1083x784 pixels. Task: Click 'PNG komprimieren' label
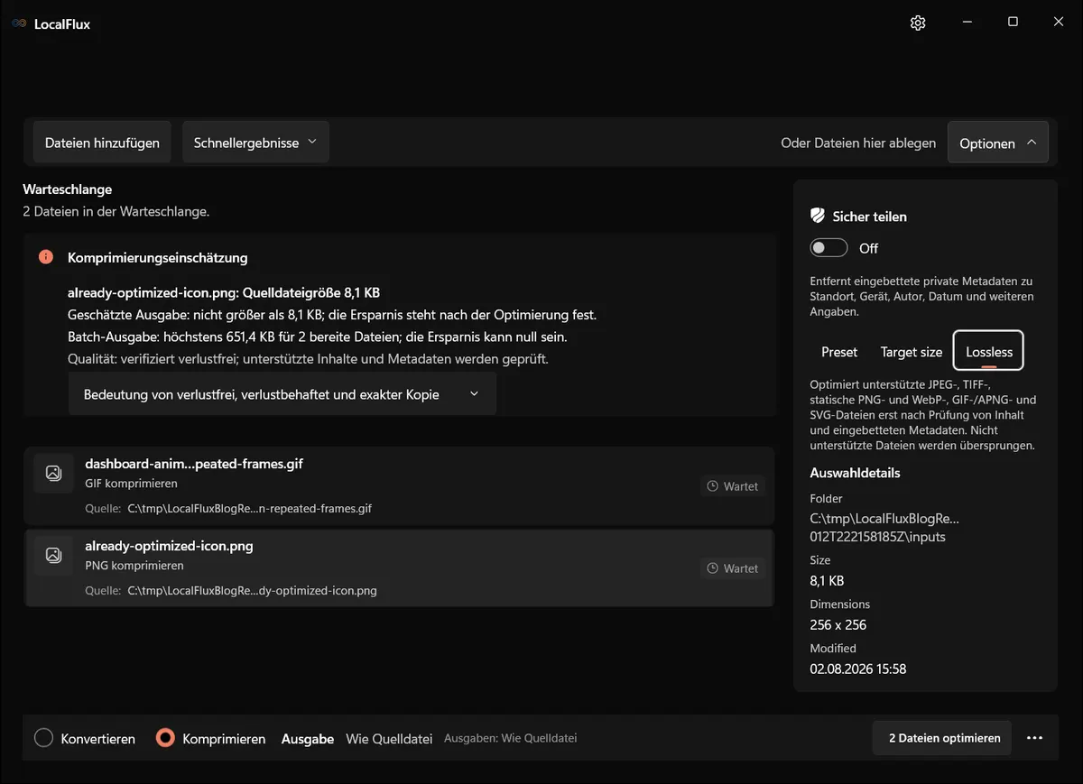pos(134,566)
